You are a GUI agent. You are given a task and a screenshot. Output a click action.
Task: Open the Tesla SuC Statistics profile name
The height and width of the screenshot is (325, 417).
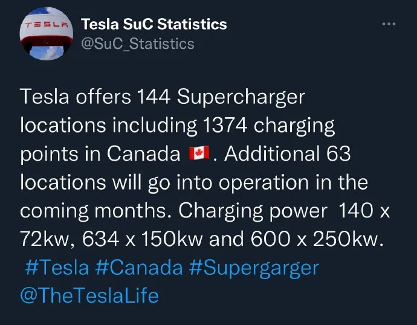(154, 24)
